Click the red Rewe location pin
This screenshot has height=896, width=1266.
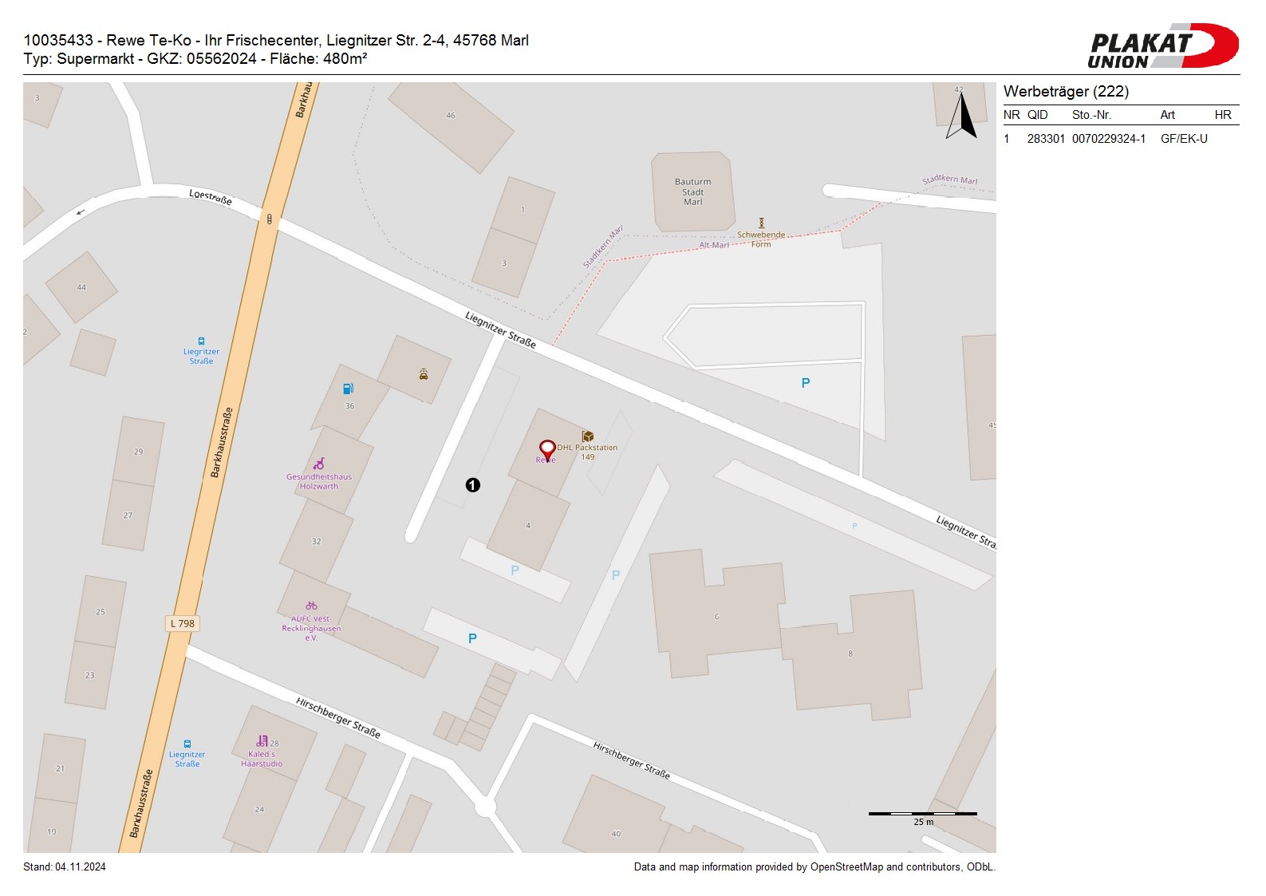pos(547,449)
